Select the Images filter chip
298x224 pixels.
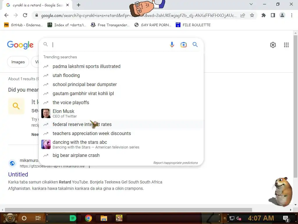coord(18,62)
